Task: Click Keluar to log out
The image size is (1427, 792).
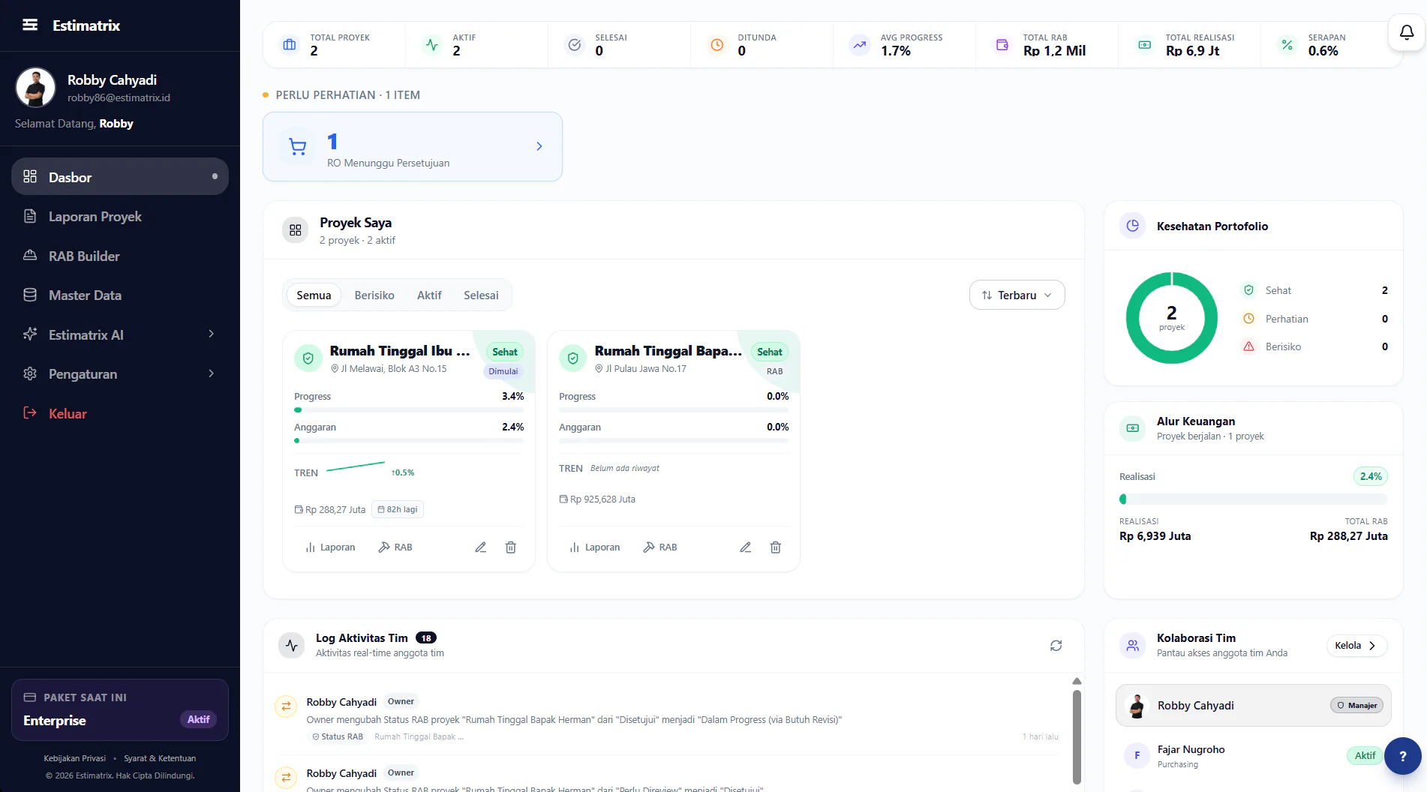Action: 120,413
